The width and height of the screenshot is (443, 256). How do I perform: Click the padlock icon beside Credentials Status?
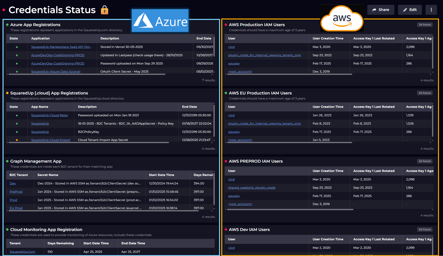coord(105,10)
